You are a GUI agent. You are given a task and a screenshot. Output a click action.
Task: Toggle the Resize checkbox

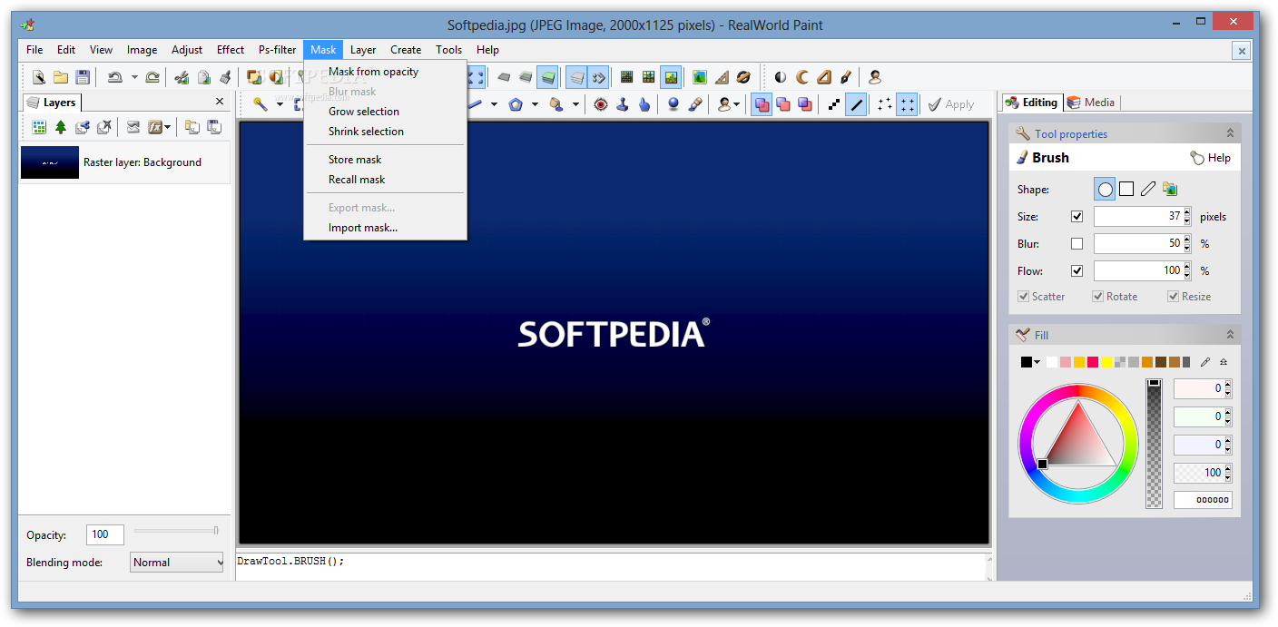(x=1174, y=297)
